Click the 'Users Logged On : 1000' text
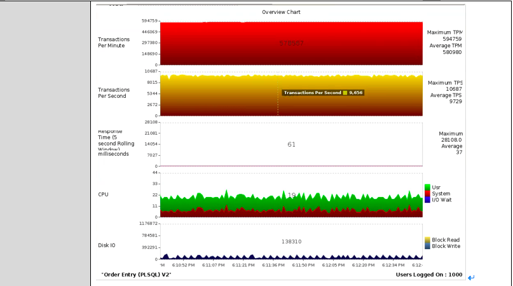Viewport: 513px width, 286px height. (429, 275)
